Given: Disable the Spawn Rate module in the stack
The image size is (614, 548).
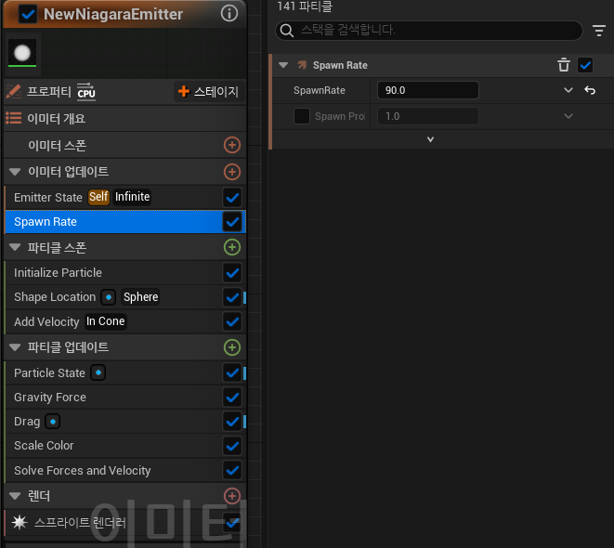Looking at the screenshot, I should (232, 222).
